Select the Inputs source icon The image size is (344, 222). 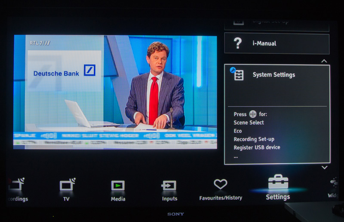click(x=169, y=185)
